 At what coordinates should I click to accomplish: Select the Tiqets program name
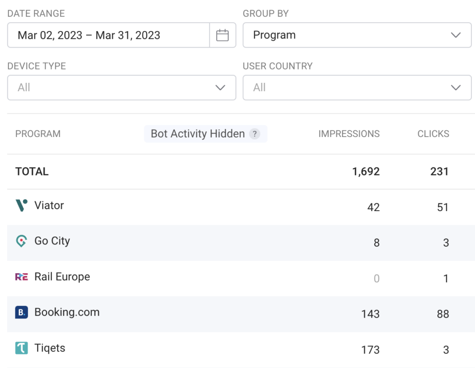pyautogui.click(x=50, y=348)
